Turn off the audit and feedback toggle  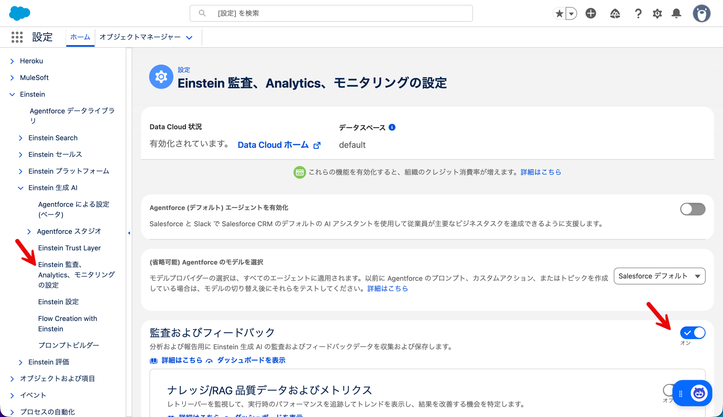coord(692,333)
